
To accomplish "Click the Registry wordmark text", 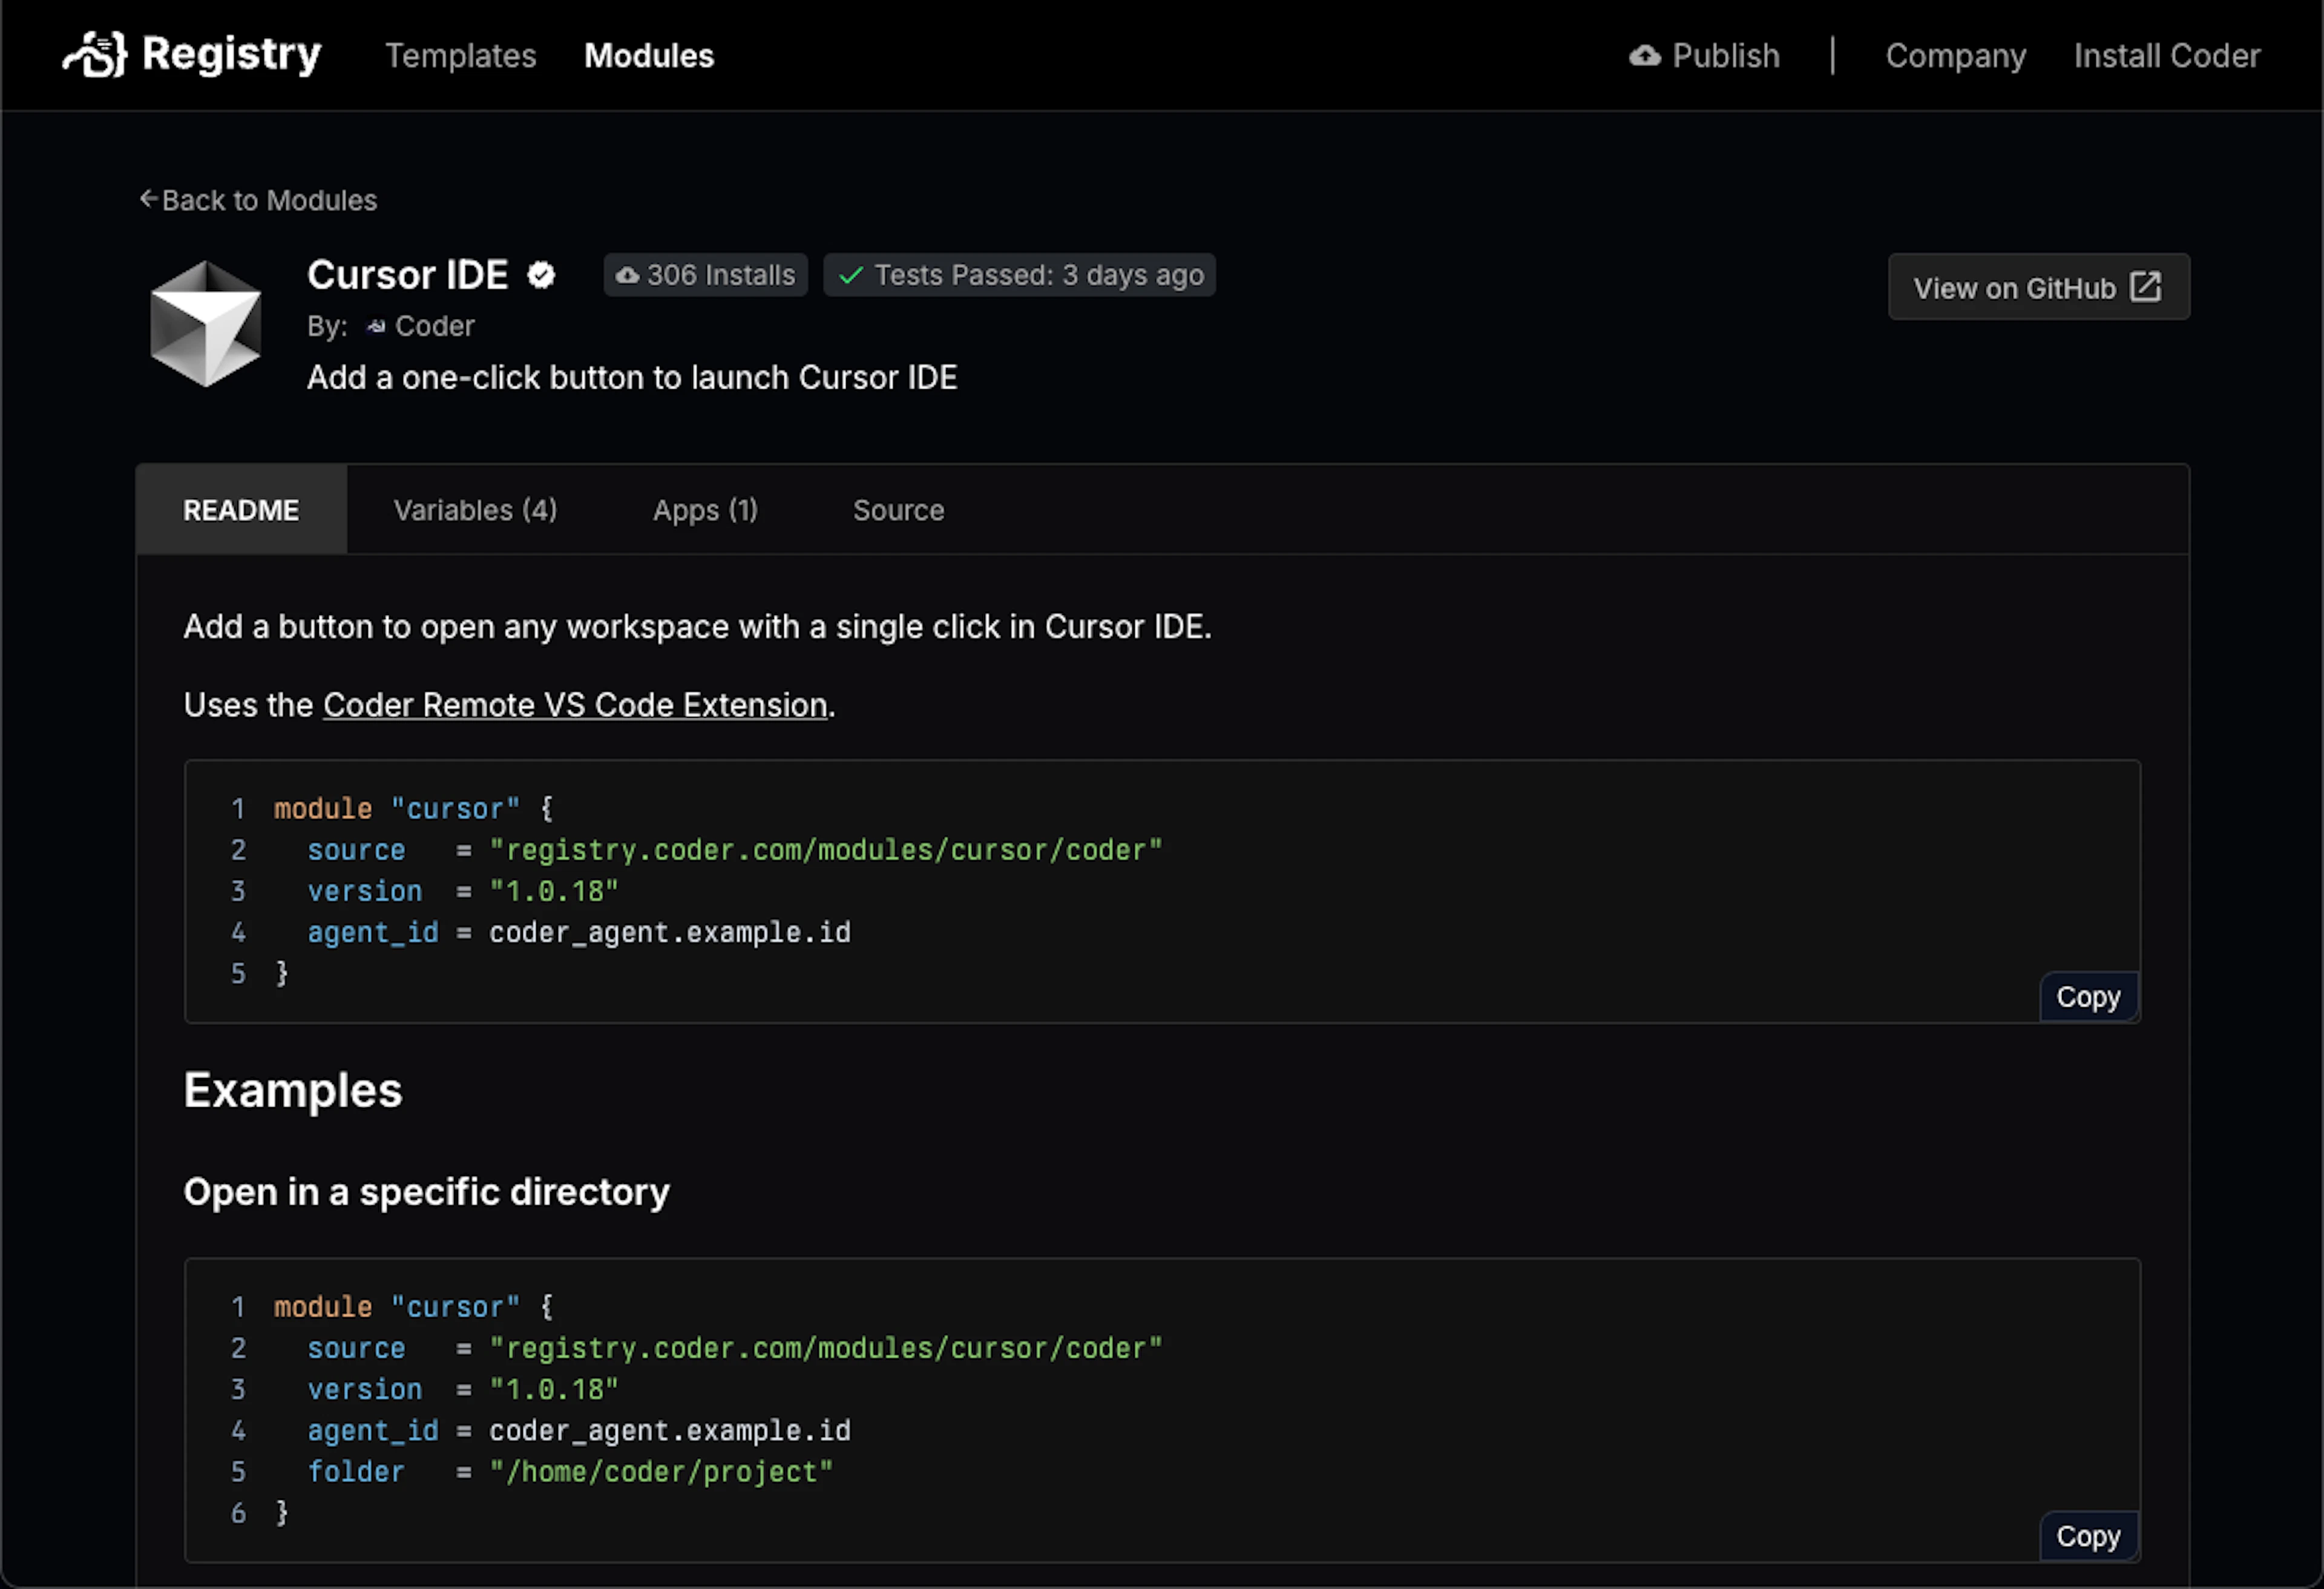I will pos(231,54).
